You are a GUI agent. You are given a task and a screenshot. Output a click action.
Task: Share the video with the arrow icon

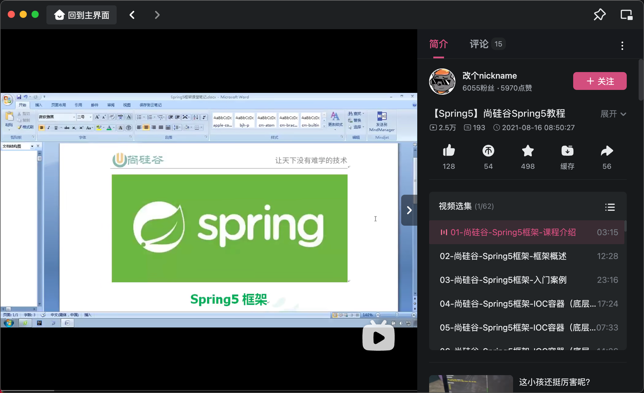(607, 151)
